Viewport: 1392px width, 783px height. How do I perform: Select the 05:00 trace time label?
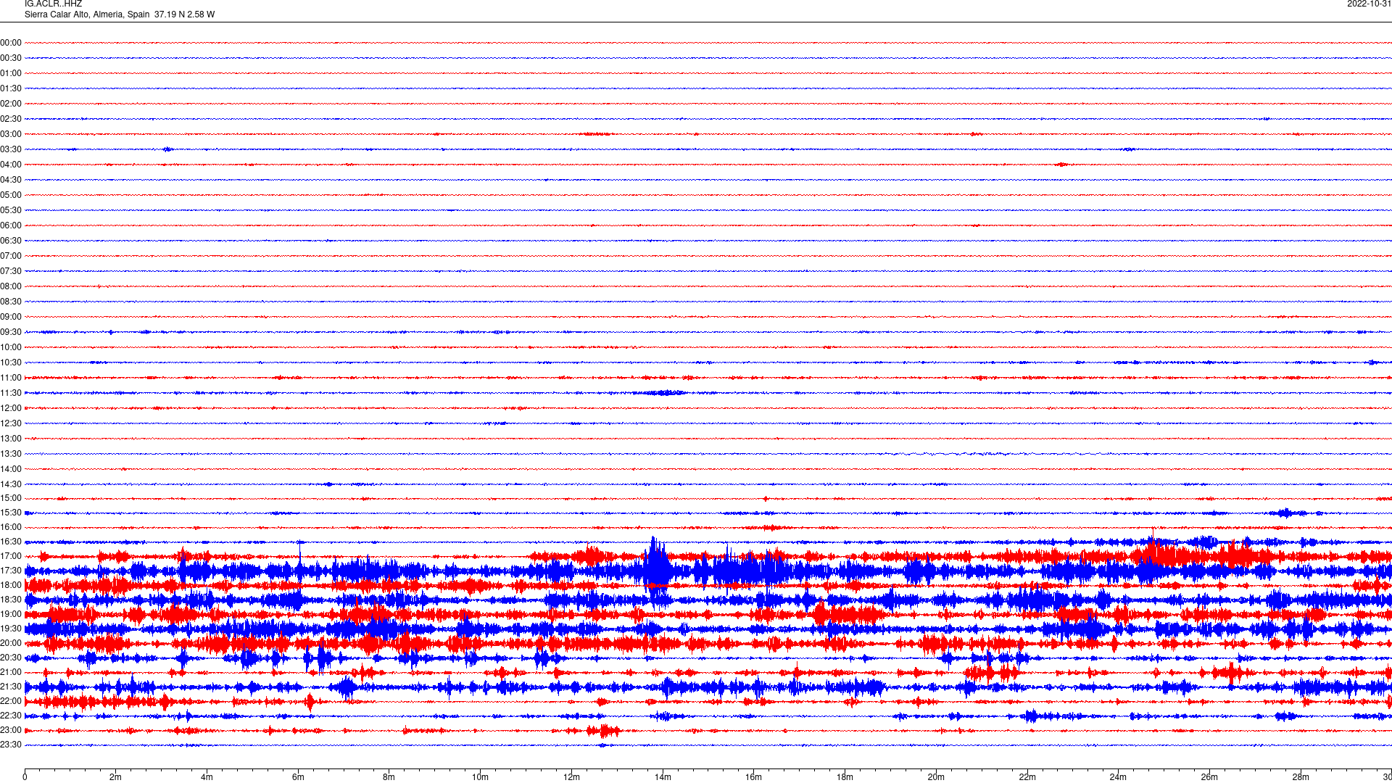11,195
